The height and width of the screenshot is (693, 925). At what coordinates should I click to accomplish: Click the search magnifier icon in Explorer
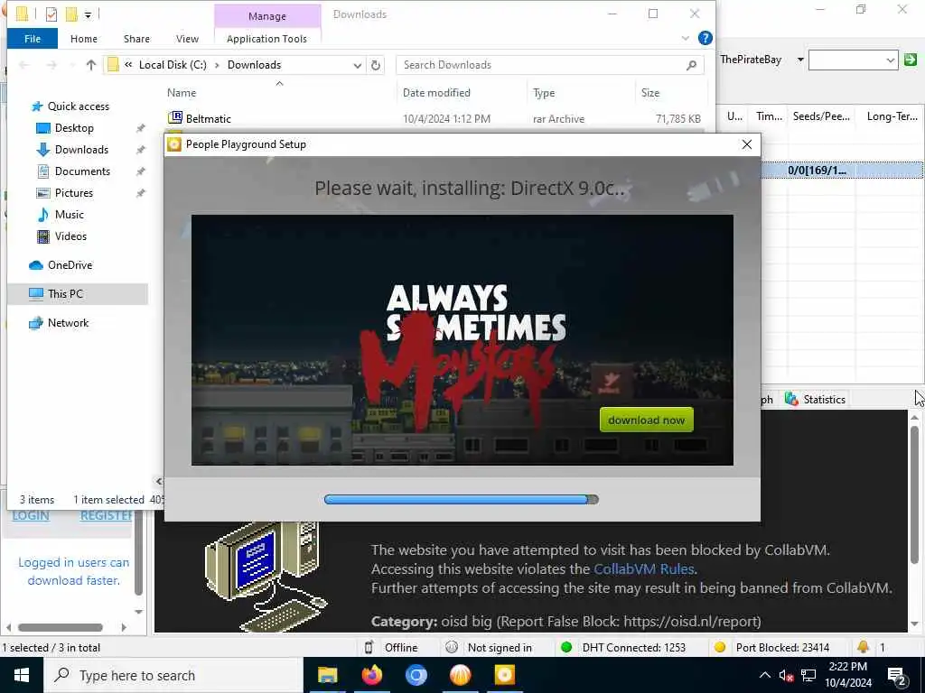click(x=691, y=65)
